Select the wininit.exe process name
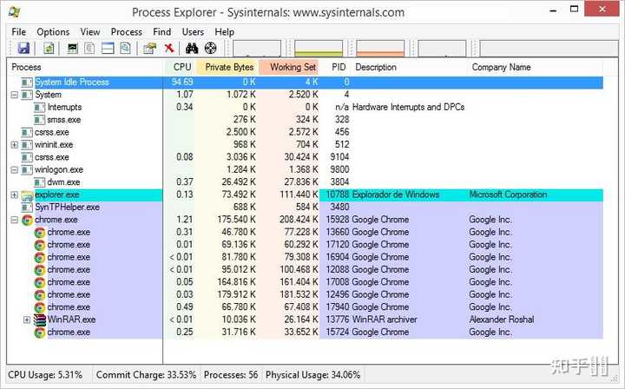The image size is (625, 389). (x=54, y=145)
